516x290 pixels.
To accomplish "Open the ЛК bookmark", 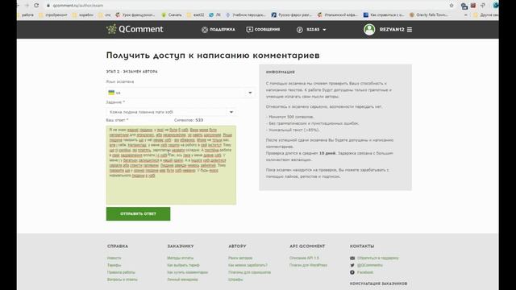I will tap(215, 14).
